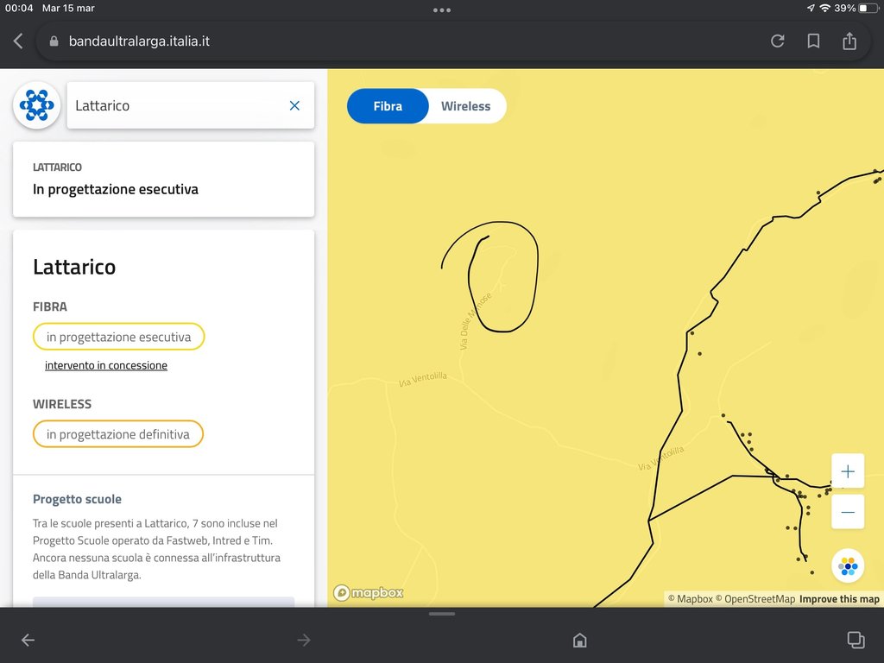Click the FIBRA section label
This screenshot has height=663, width=884.
point(49,306)
